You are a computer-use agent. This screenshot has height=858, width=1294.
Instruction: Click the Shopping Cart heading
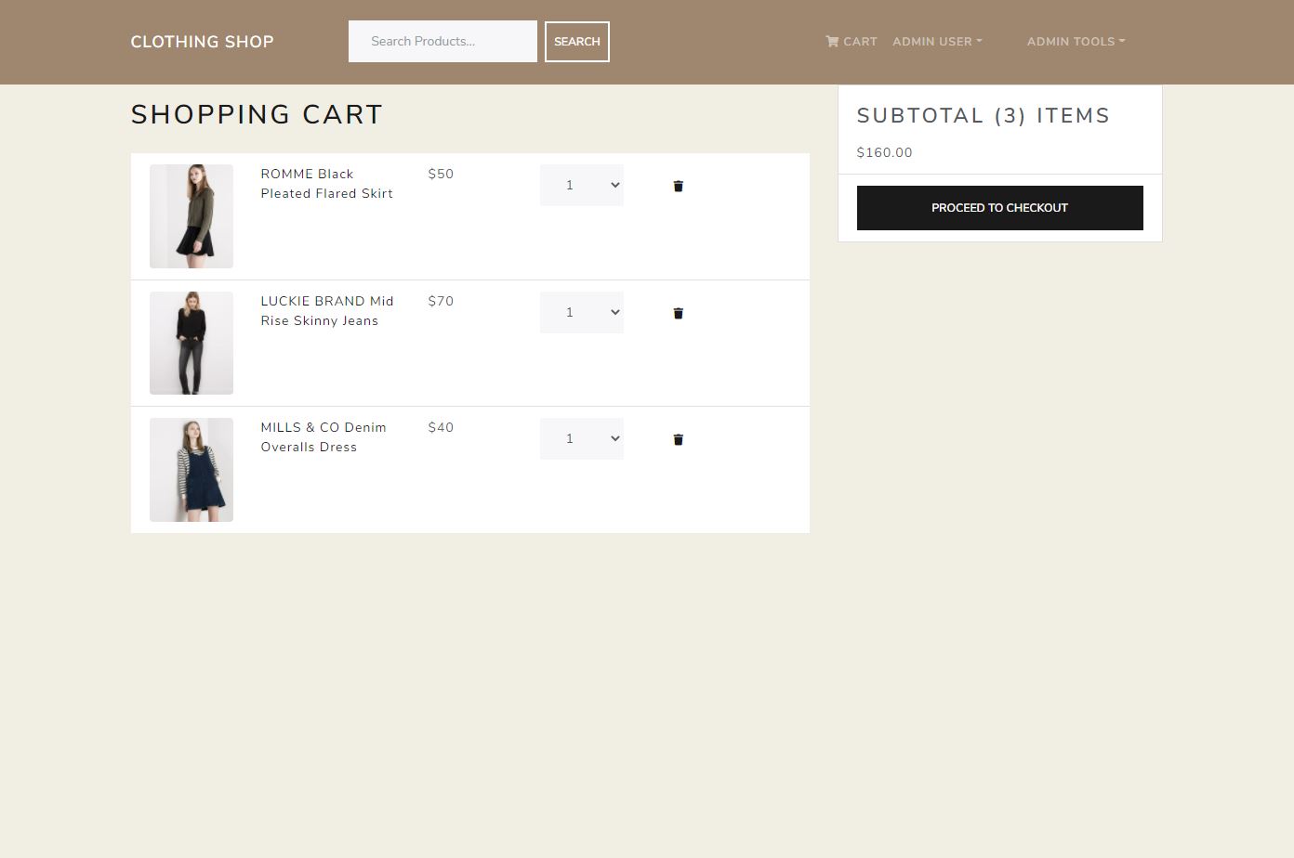257,114
